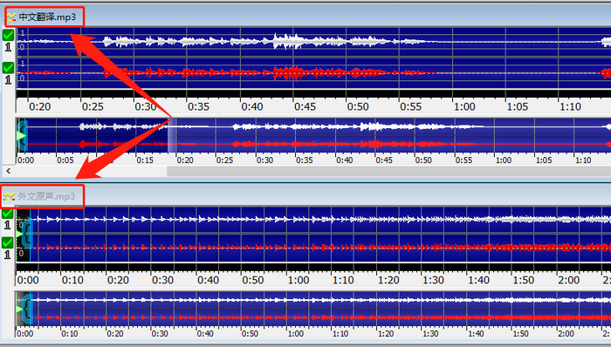
Task: Select the start marker brace in 中文翻译.mp3 overview
Action: pyautogui.click(x=23, y=135)
